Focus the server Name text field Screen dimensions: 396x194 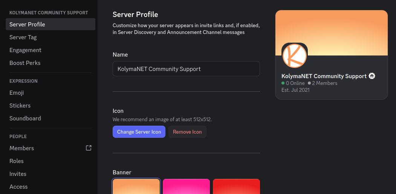[186, 69]
